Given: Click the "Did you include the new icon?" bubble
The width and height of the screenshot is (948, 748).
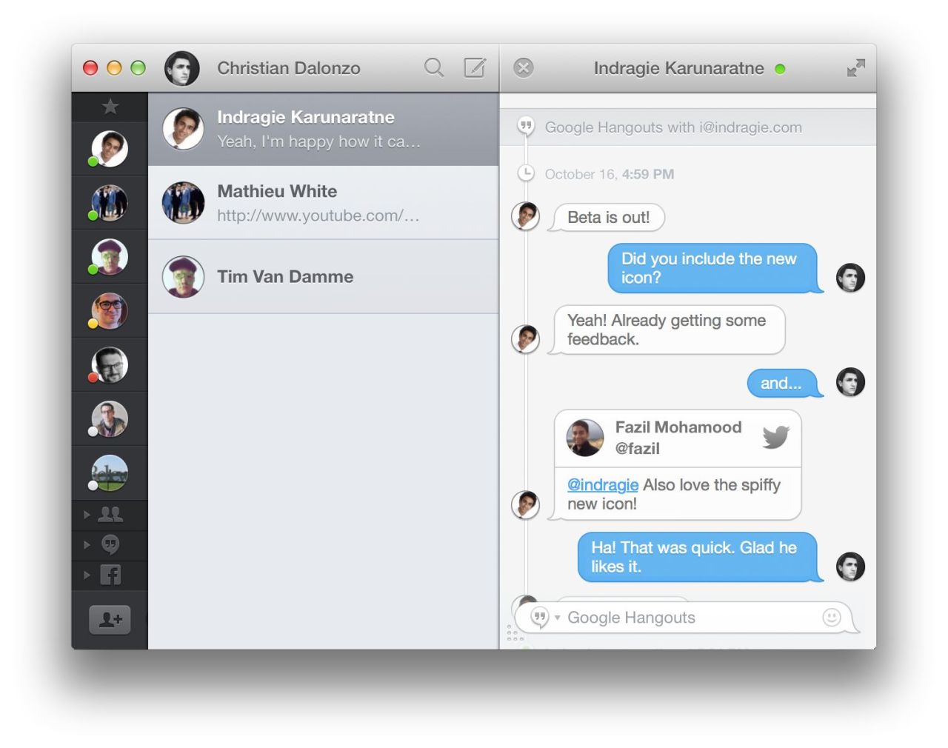Looking at the screenshot, I should (715, 268).
